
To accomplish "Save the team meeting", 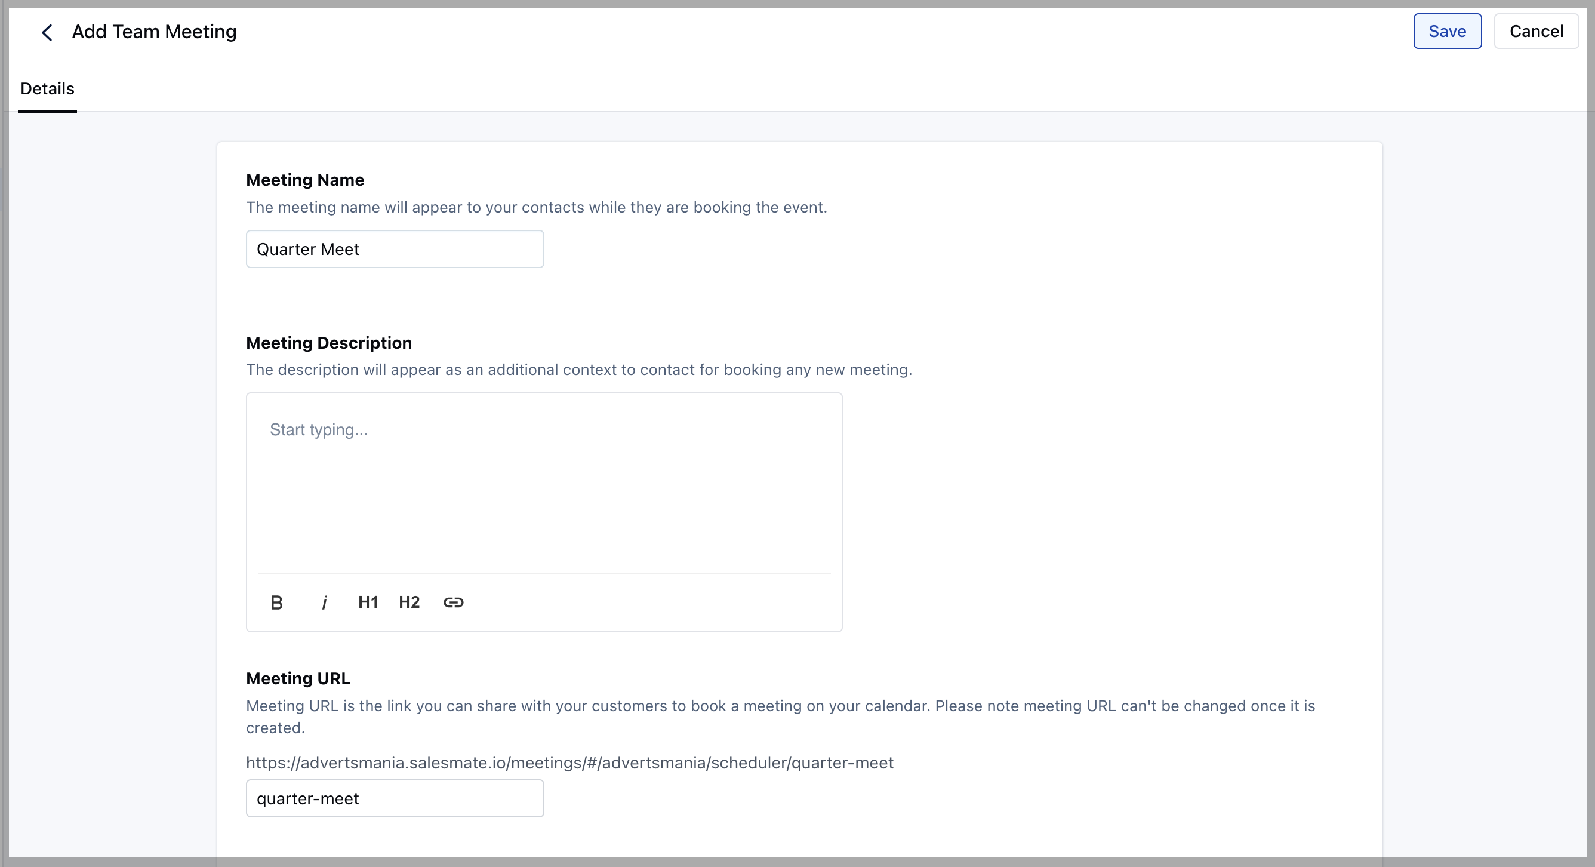I will point(1447,31).
